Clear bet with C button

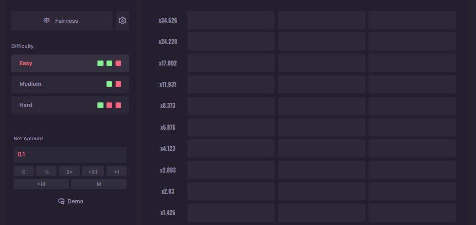(24, 172)
